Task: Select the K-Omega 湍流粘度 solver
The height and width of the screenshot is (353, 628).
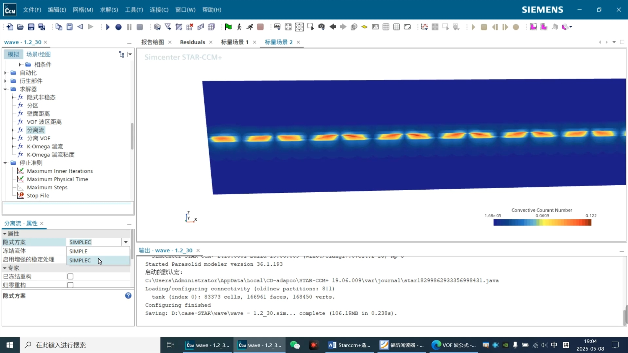Action: [50, 155]
